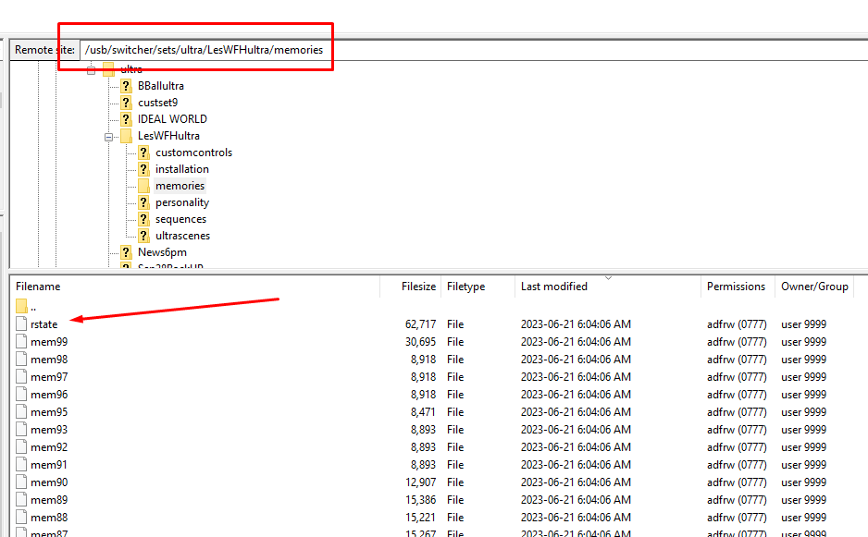Select the LesWFHultra folder label
The image size is (868, 537).
point(168,136)
